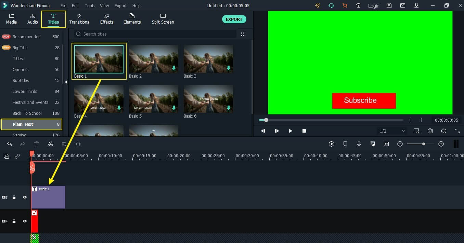
Task: Expand the preview to fullscreen
Action: tap(457, 131)
